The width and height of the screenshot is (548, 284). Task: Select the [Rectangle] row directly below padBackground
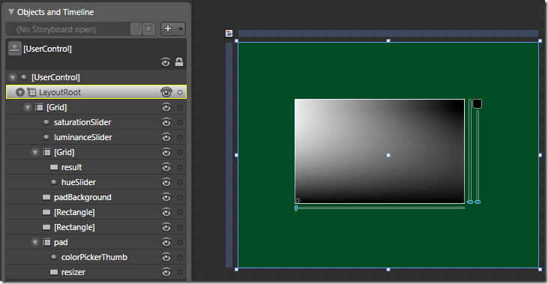click(x=96, y=212)
